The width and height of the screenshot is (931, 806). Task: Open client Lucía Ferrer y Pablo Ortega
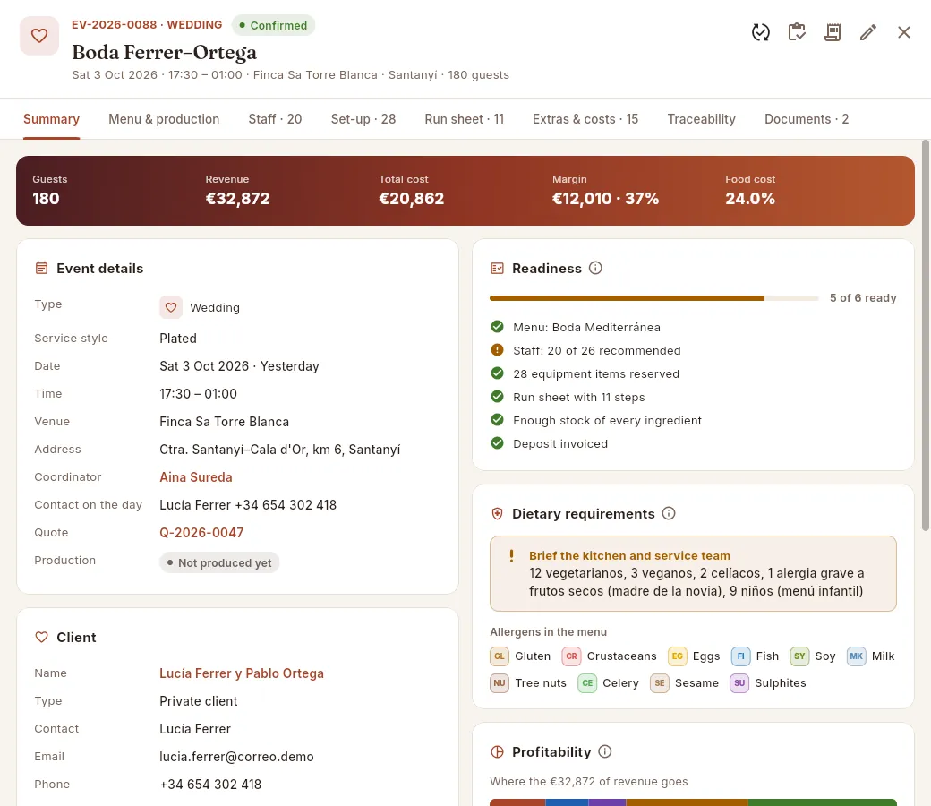pyautogui.click(x=242, y=673)
